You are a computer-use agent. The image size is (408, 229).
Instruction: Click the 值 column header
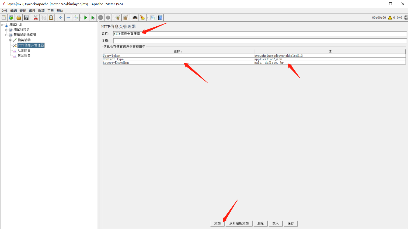pyautogui.click(x=330, y=51)
